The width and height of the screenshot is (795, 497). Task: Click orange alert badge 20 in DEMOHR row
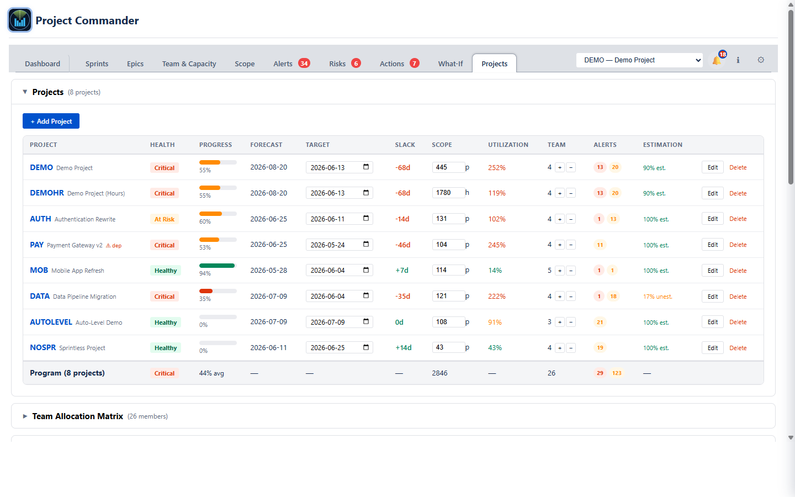pos(615,193)
